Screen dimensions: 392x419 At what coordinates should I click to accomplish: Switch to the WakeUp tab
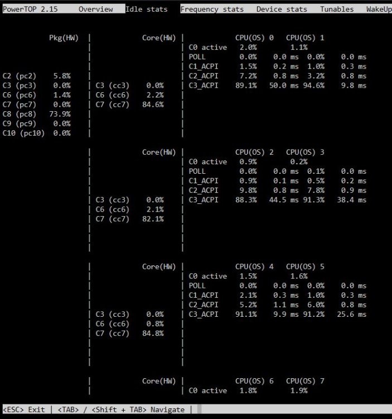pyautogui.click(x=379, y=9)
